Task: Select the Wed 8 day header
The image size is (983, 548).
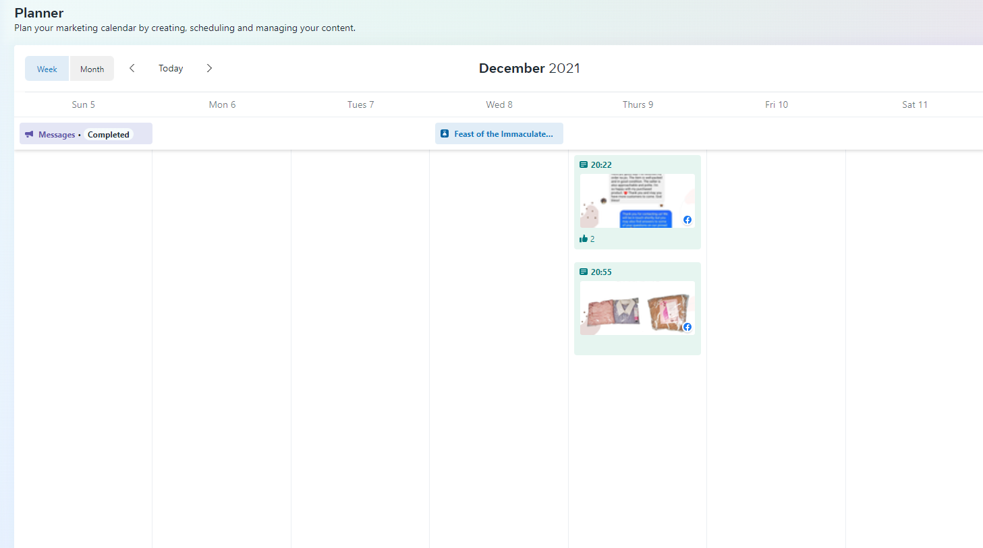Action: [x=499, y=104]
